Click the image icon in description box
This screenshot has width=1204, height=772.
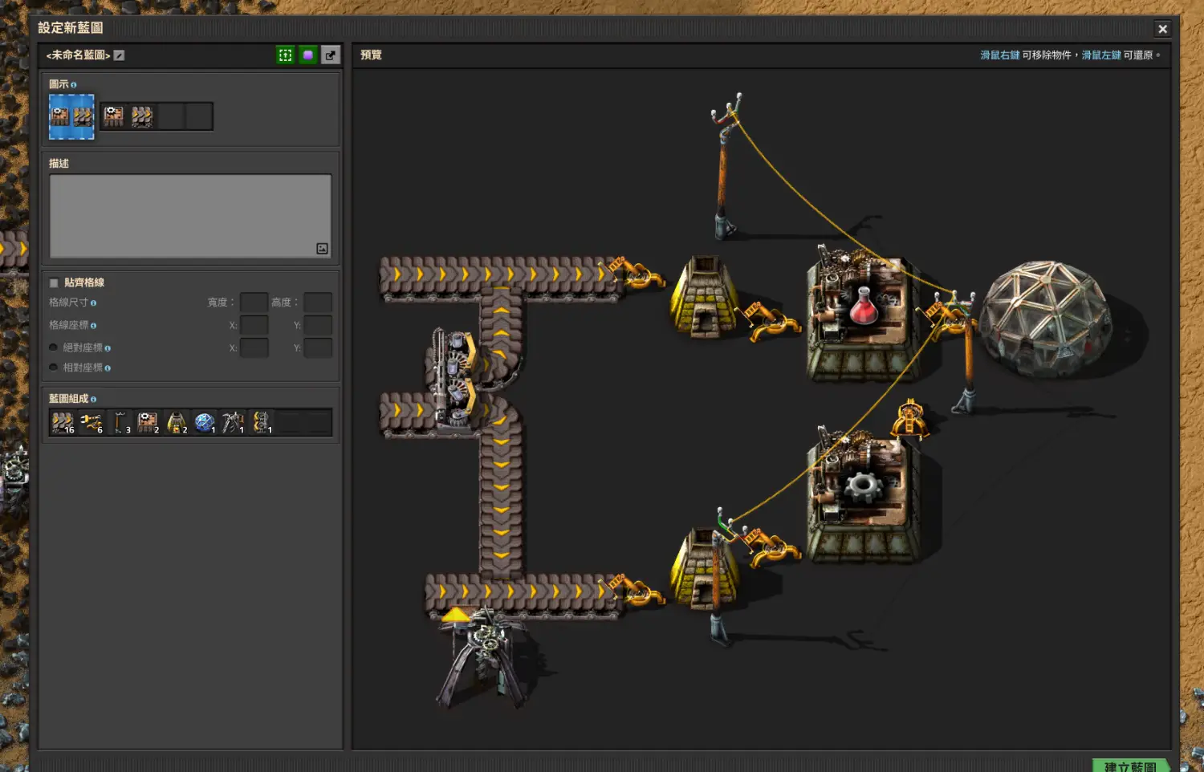(x=322, y=249)
